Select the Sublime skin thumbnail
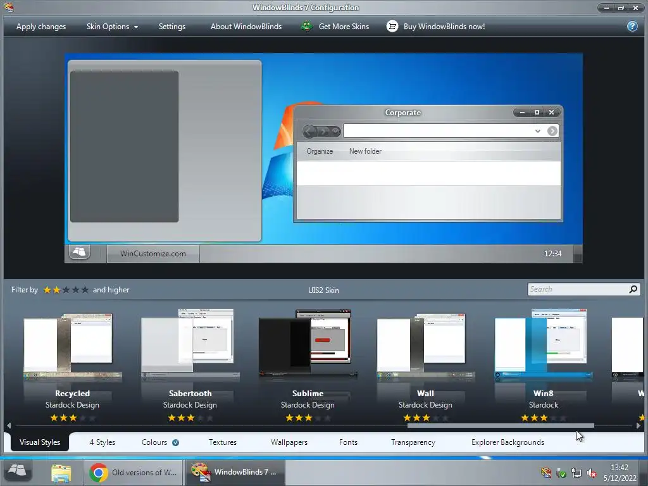Image resolution: width=648 pixels, height=486 pixels. (308, 344)
